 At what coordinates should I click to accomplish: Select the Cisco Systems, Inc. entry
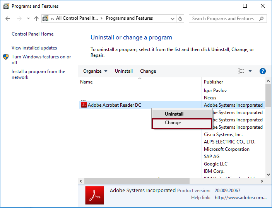pyautogui.click(x=223, y=135)
